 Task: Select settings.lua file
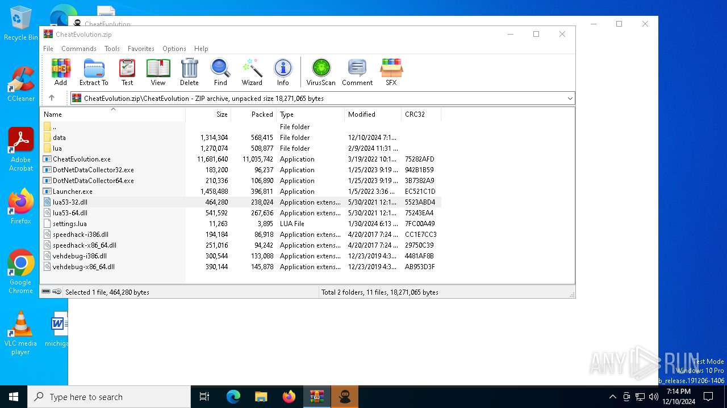pos(241,224)
